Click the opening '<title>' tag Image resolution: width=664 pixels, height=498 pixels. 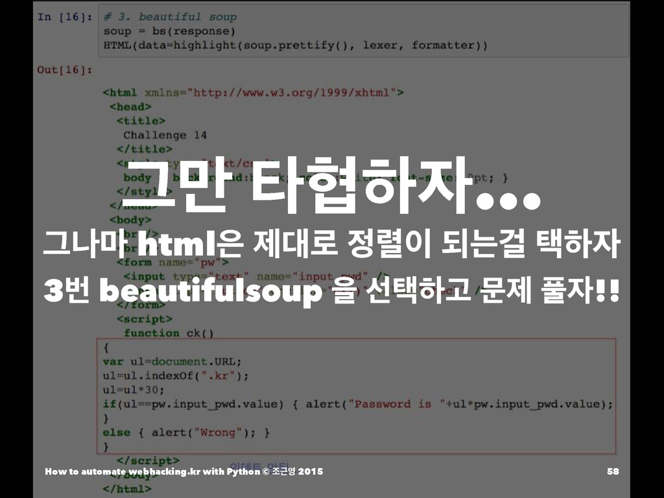click(141, 121)
